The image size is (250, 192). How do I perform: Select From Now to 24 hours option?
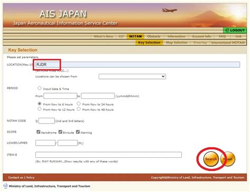[x=79, y=104]
